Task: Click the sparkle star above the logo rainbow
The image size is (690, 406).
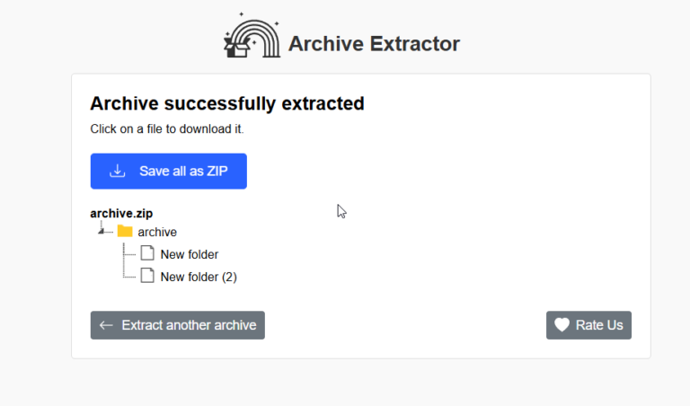Action: pyautogui.click(x=241, y=15)
